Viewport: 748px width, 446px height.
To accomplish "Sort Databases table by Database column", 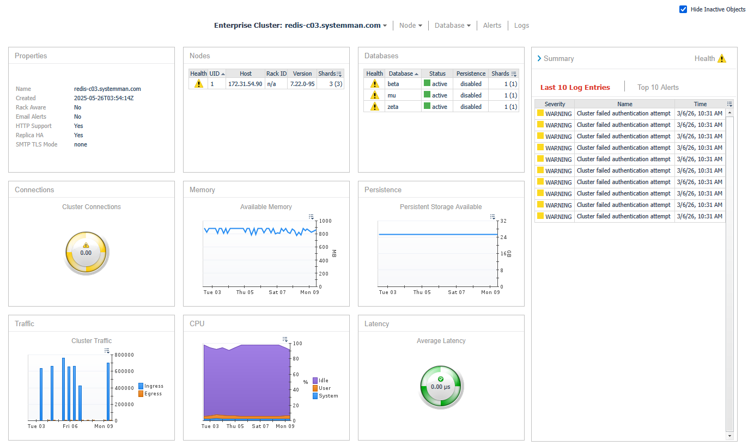I will 403,74.
